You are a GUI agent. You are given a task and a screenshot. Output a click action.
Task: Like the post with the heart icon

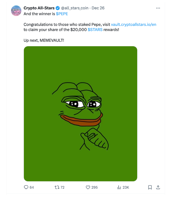tap(88, 187)
